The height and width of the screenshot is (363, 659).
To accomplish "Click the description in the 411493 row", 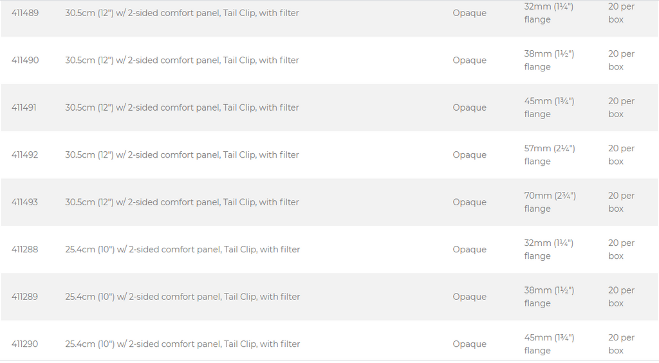I will click(x=182, y=202).
